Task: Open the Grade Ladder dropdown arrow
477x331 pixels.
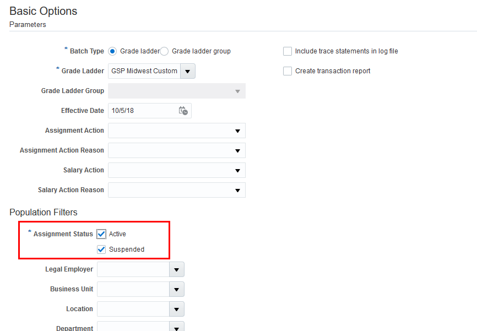Action: click(x=188, y=71)
